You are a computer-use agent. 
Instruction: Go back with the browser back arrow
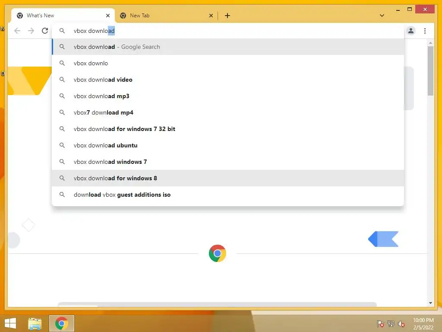17,31
